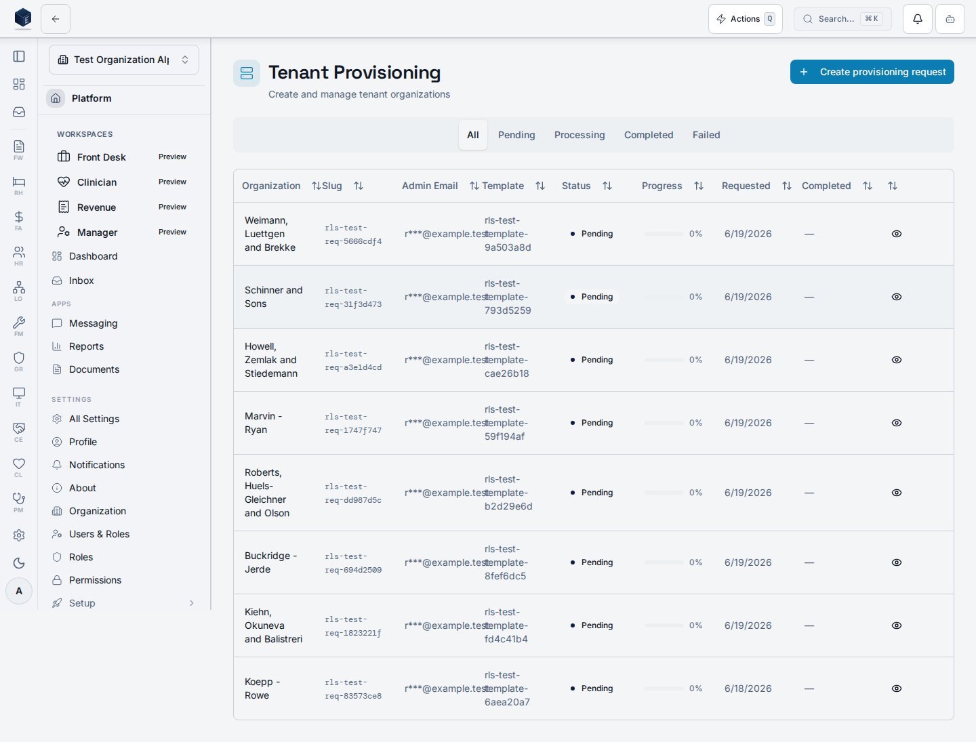Open the Actions button
Image resolution: width=976 pixels, height=742 pixels.
[x=746, y=19]
